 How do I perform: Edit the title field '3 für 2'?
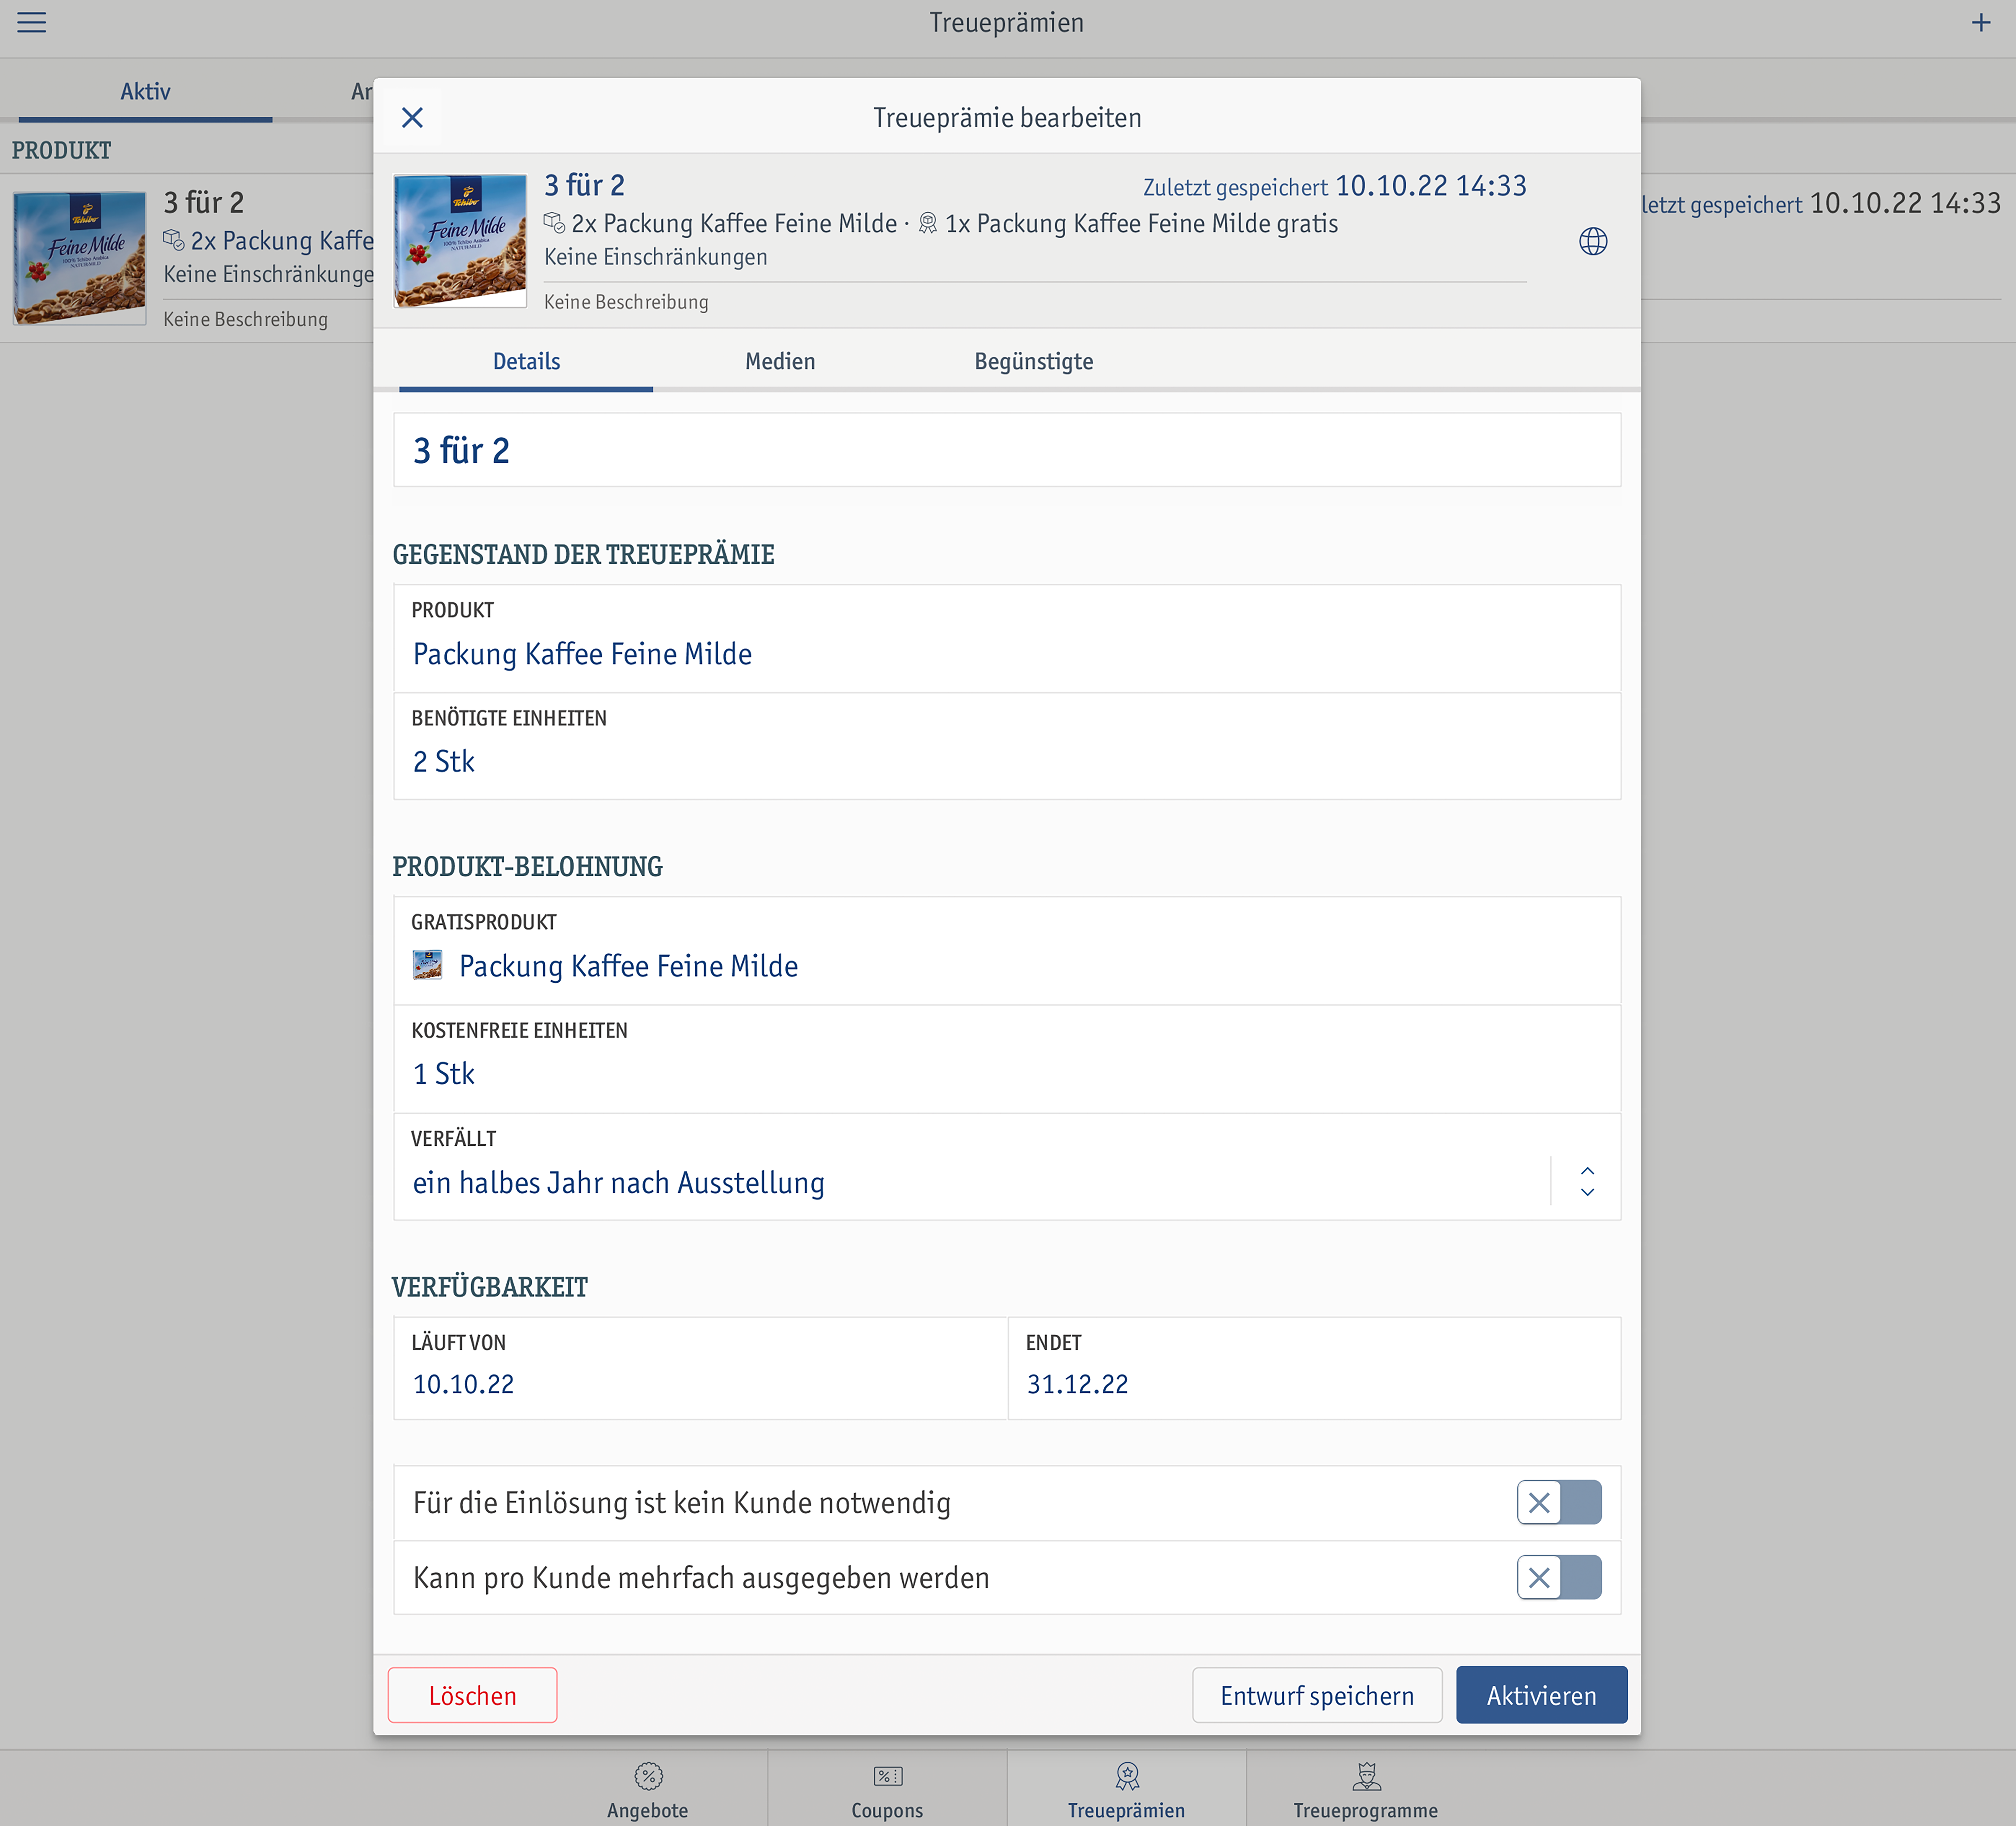1007,450
